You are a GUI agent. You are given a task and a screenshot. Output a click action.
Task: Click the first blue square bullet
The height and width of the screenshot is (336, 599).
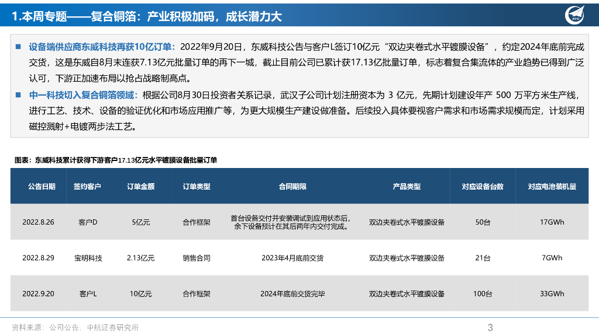coord(18,47)
